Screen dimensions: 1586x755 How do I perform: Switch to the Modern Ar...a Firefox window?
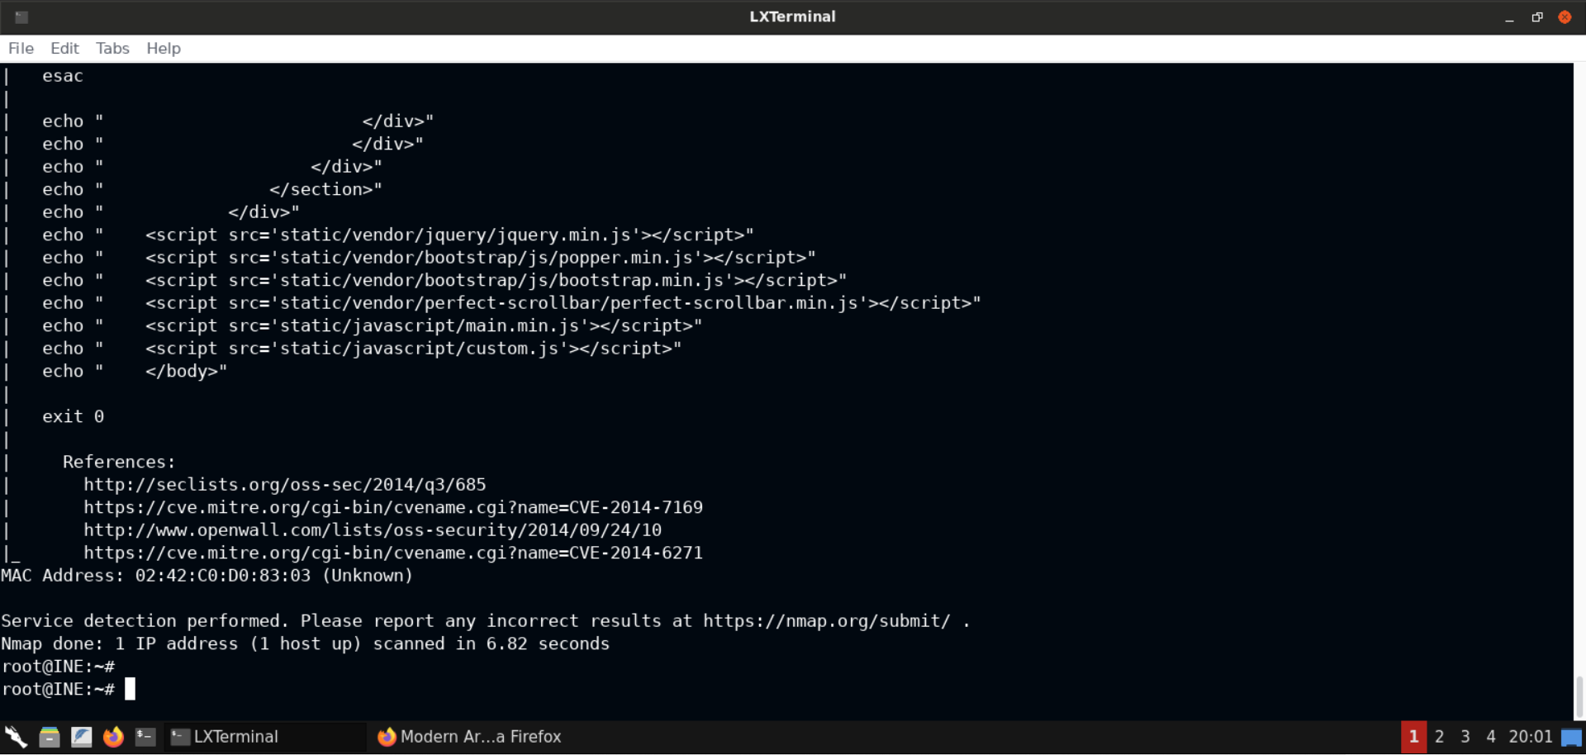tap(469, 737)
